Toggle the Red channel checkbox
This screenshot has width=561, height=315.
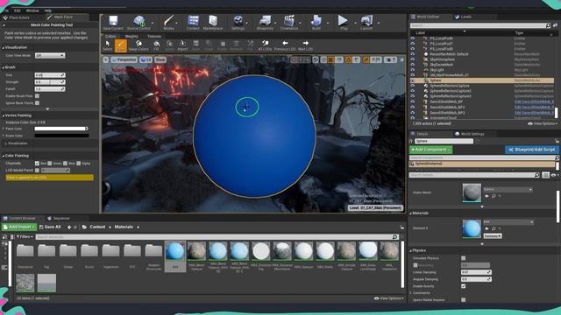click(37, 164)
